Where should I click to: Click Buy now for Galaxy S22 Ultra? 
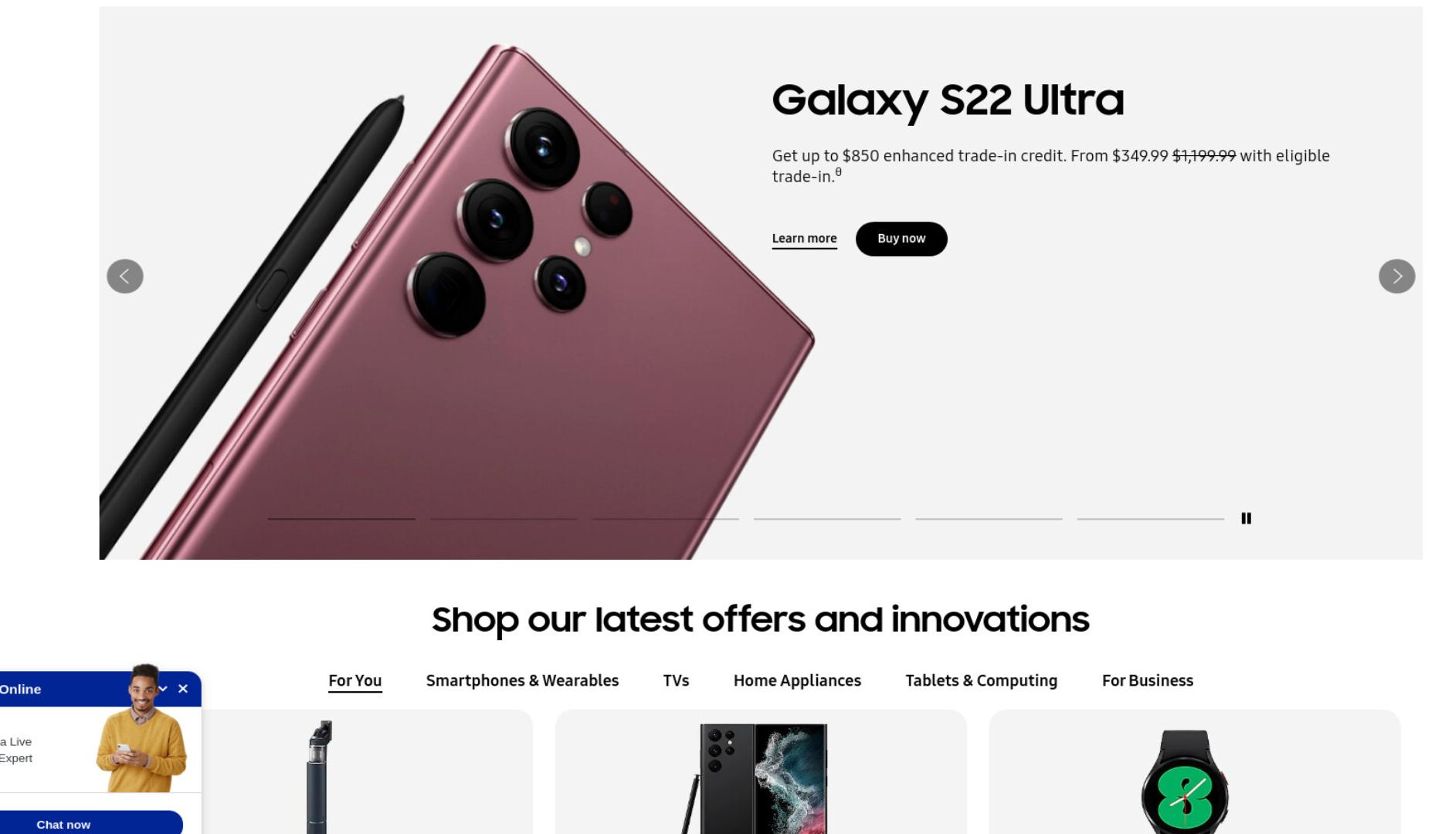pos(901,239)
